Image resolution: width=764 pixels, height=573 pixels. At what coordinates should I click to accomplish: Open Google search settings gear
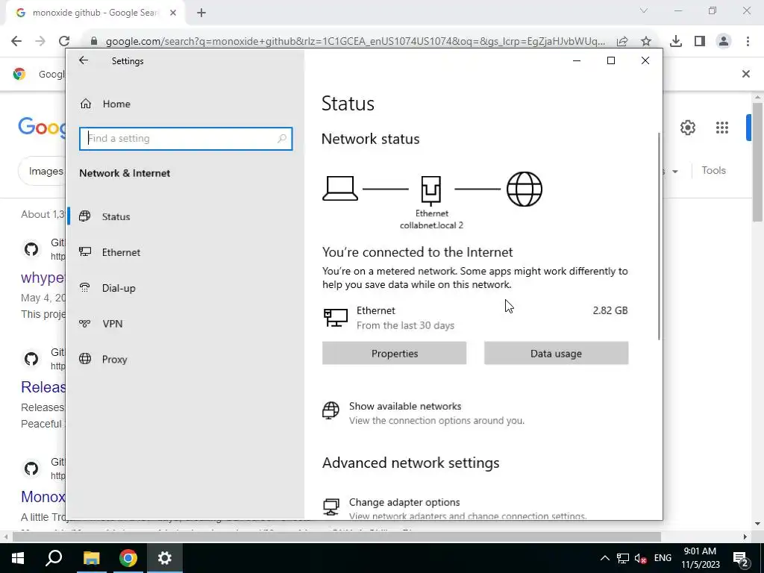(x=687, y=128)
